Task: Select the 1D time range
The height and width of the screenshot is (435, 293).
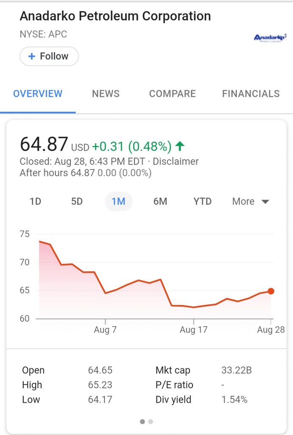Action: tap(36, 201)
